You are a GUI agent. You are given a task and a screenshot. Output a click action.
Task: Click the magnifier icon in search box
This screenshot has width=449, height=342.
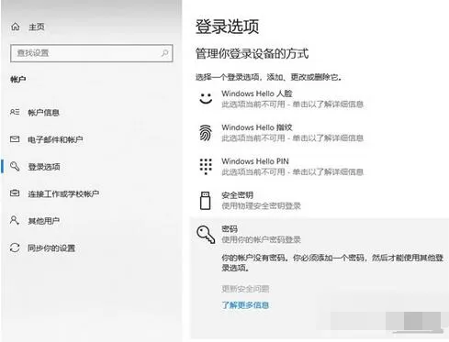click(164, 53)
